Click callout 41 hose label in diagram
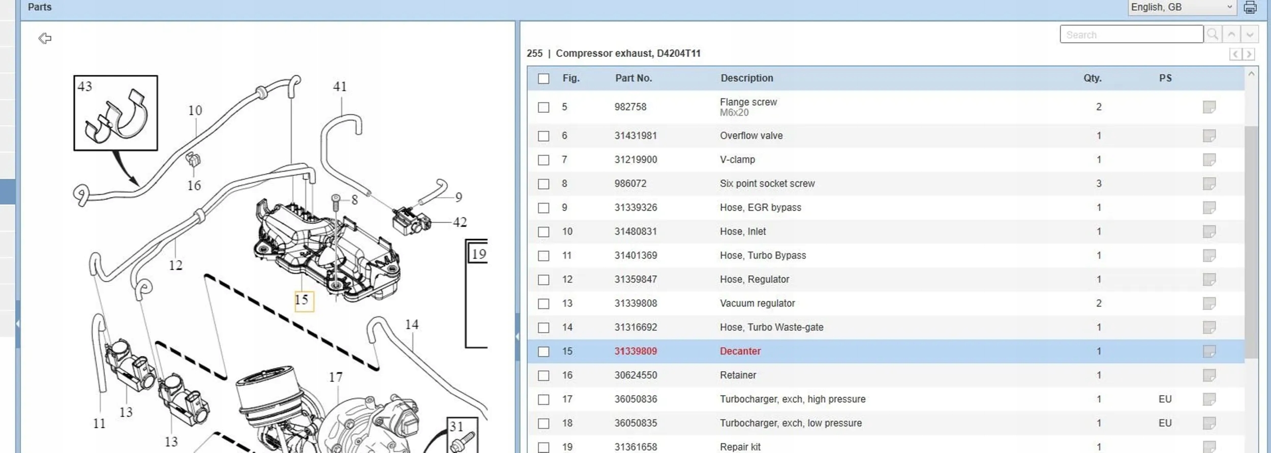This screenshot has height=453, width=1271. point(340,87)
